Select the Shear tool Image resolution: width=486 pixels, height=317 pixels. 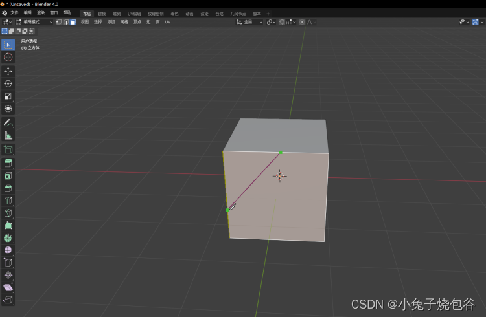click(x=8, y=287)
